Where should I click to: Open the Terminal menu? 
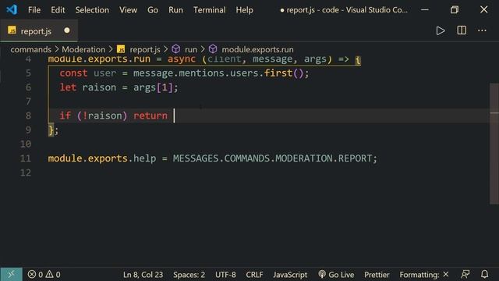pos(210,10)
